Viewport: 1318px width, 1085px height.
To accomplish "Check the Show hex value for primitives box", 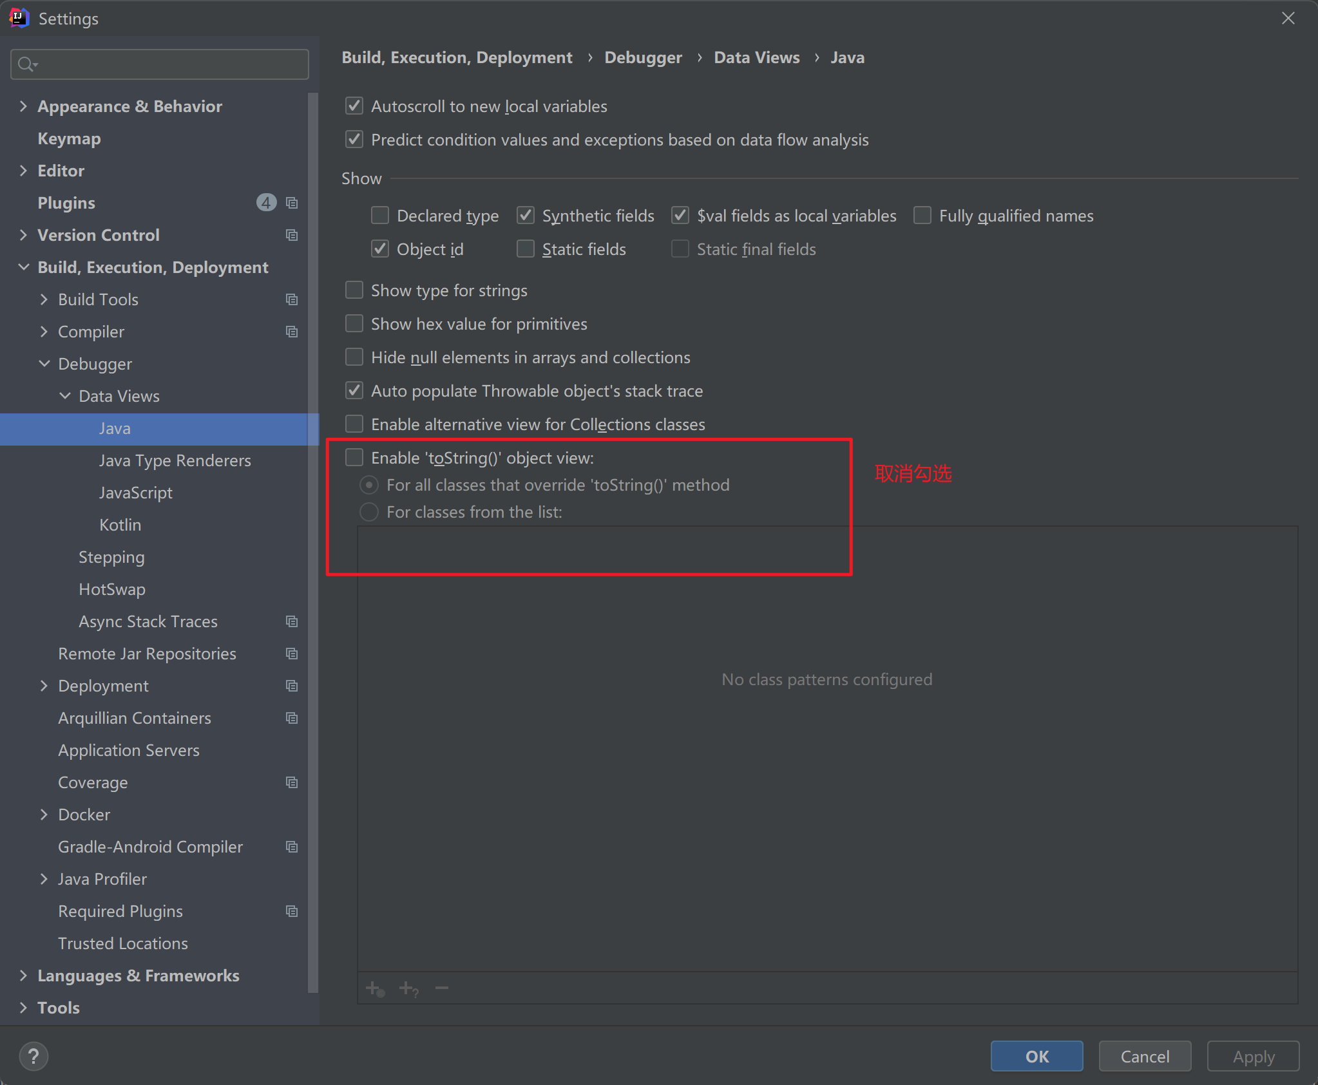I will pyautogui.click(x=354, y=324).
